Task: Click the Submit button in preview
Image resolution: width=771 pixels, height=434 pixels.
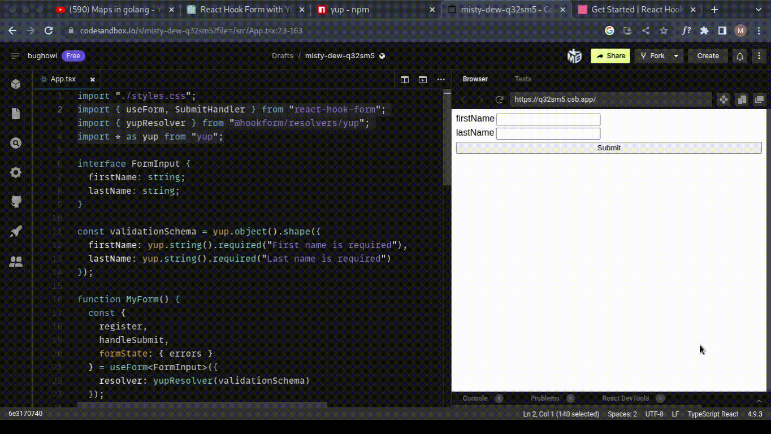Action: [609, 147]
